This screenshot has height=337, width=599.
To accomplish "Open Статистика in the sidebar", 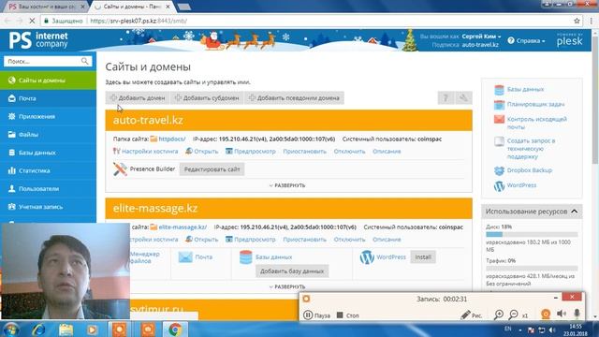I will [x=48, y=170].
